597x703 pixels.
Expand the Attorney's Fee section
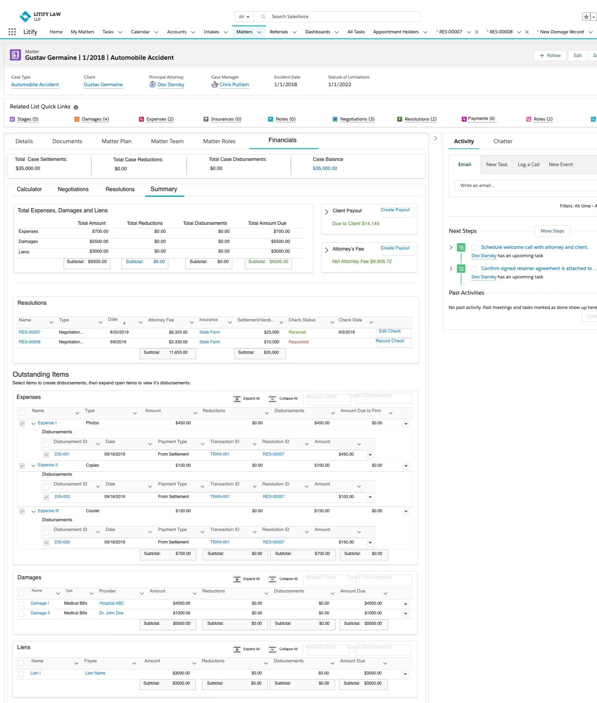pos(326,250)
